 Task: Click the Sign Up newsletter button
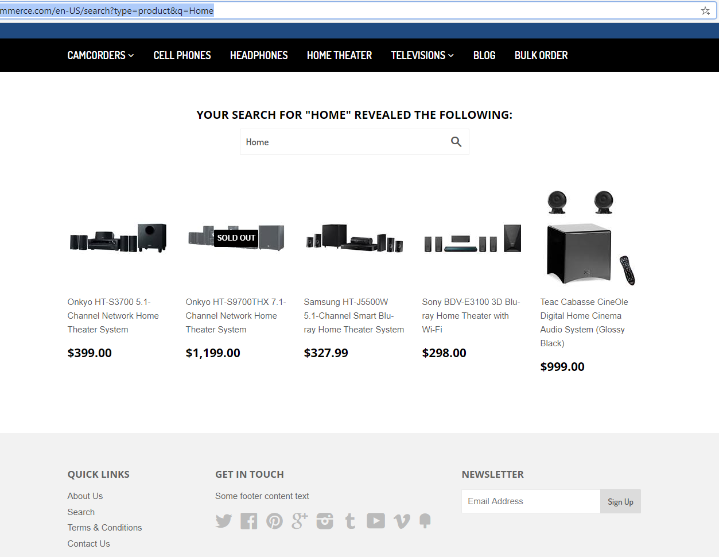click(x=620, y=501)
